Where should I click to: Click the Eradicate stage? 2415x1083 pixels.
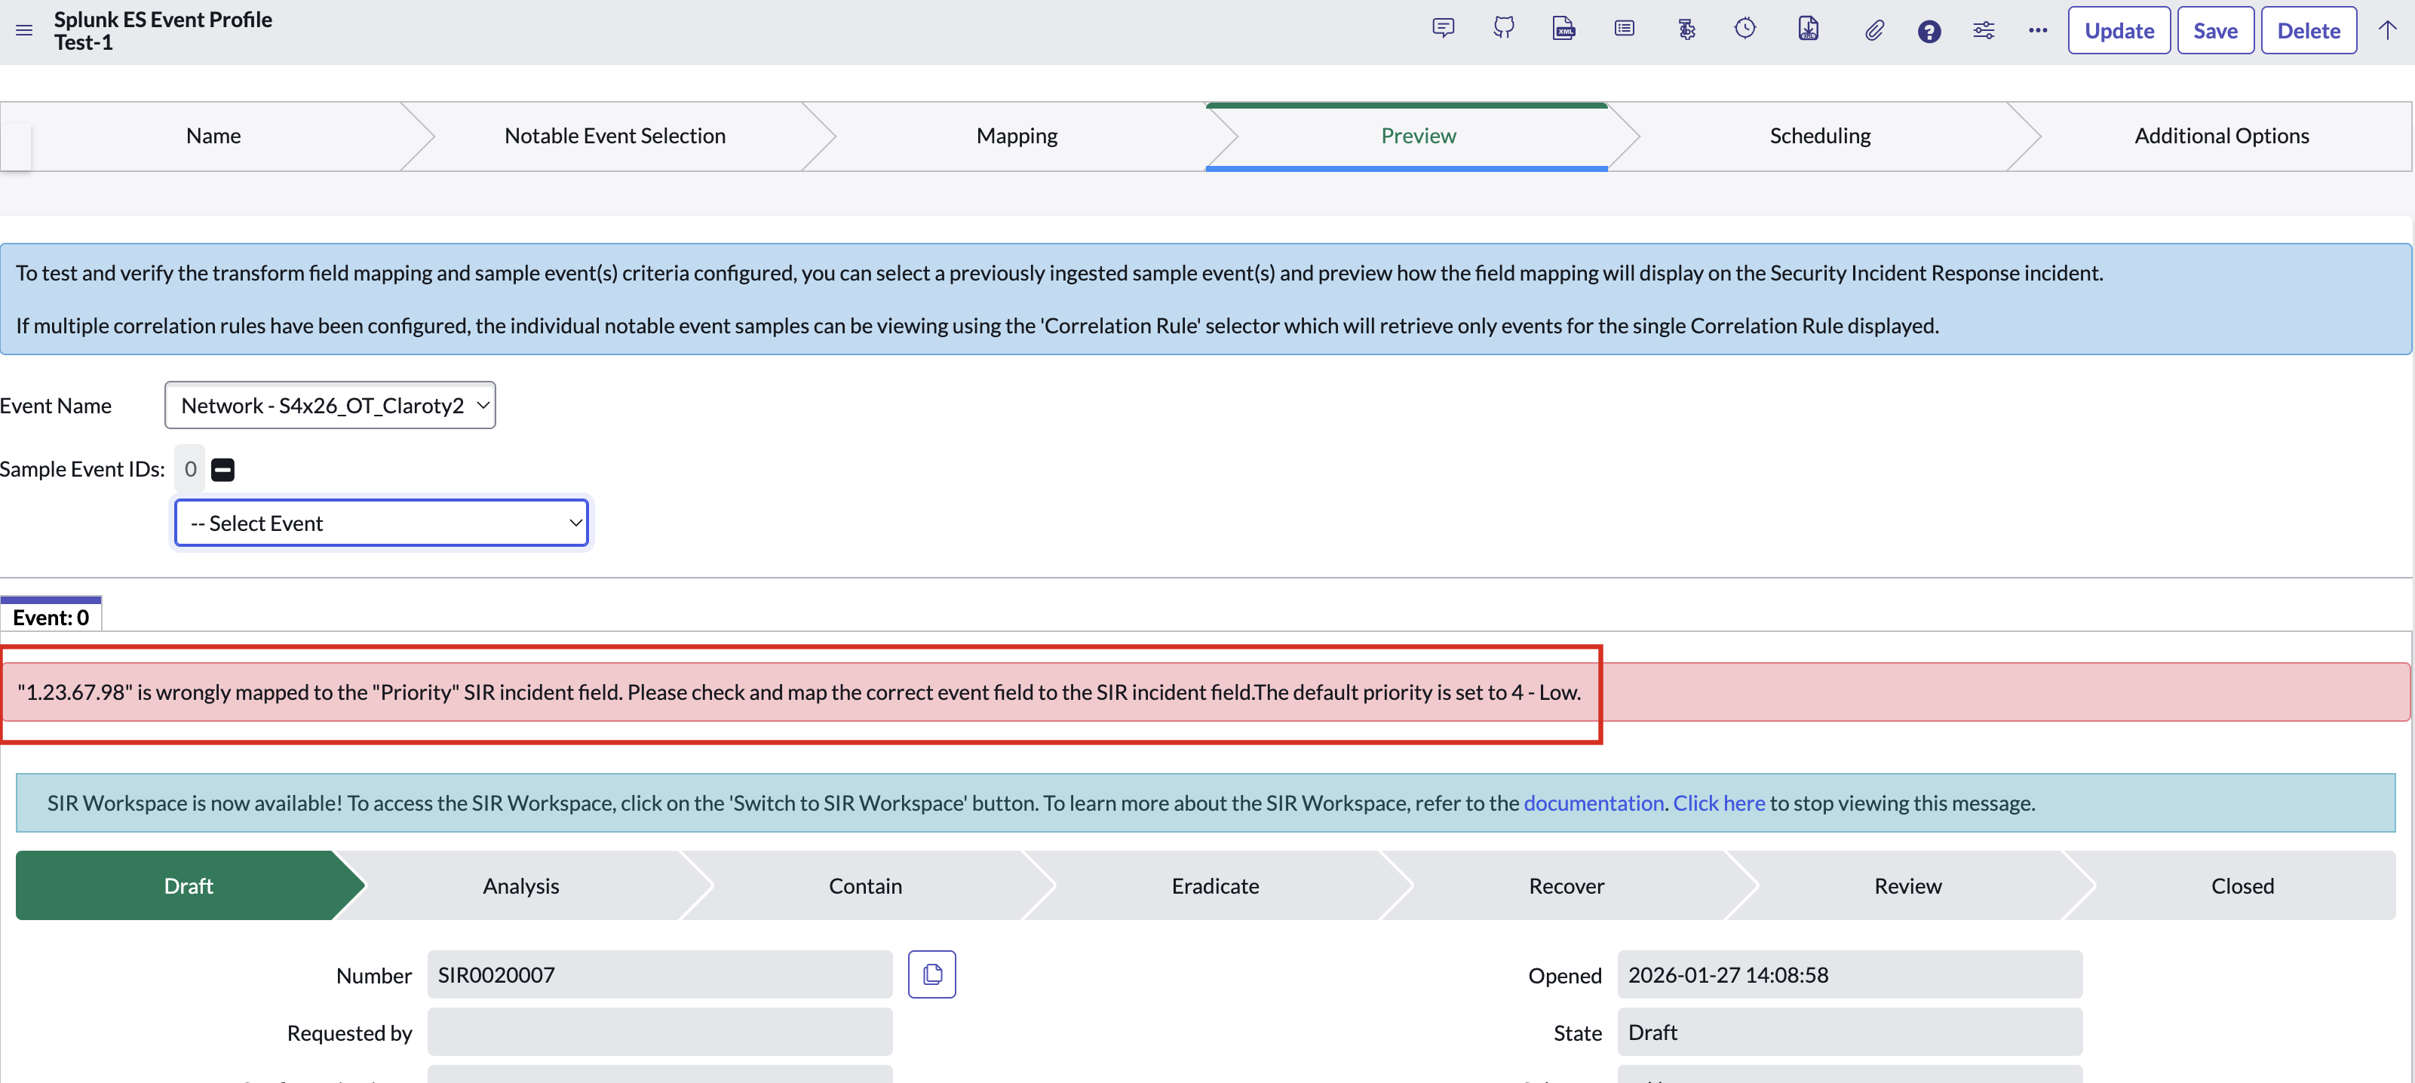click(x=1215, y=886)
